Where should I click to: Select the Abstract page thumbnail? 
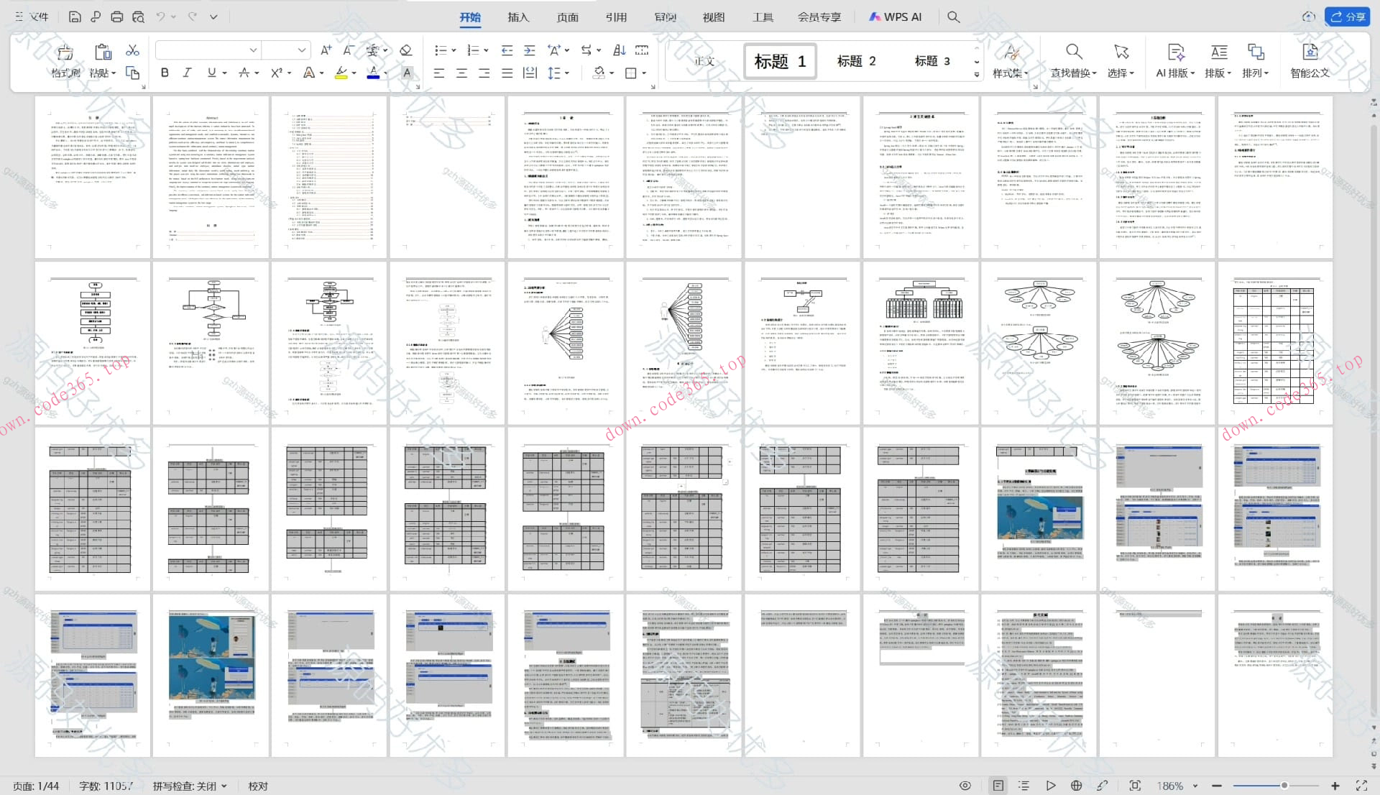tap(211, 176)
